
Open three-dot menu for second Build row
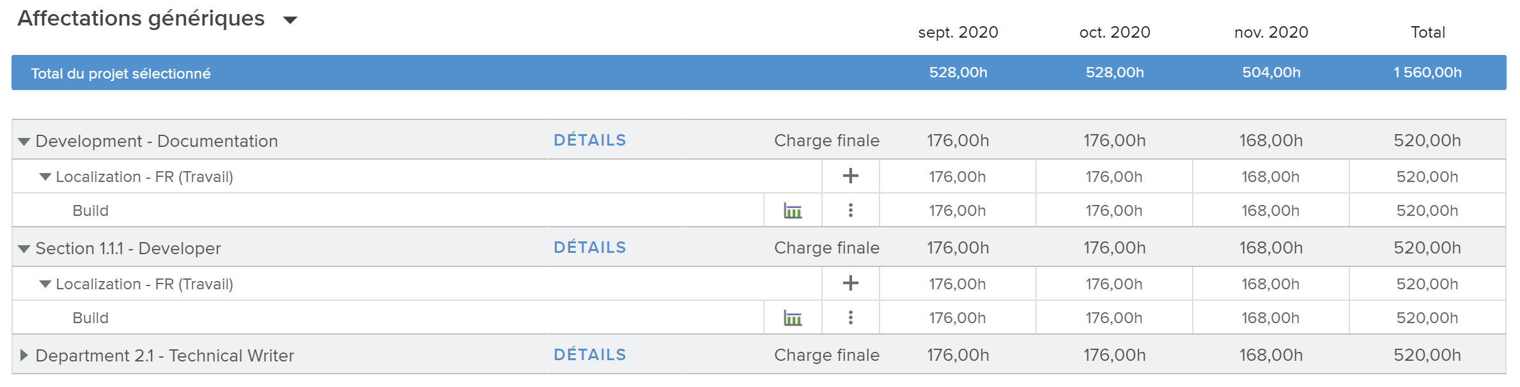(x=851, y=318)
